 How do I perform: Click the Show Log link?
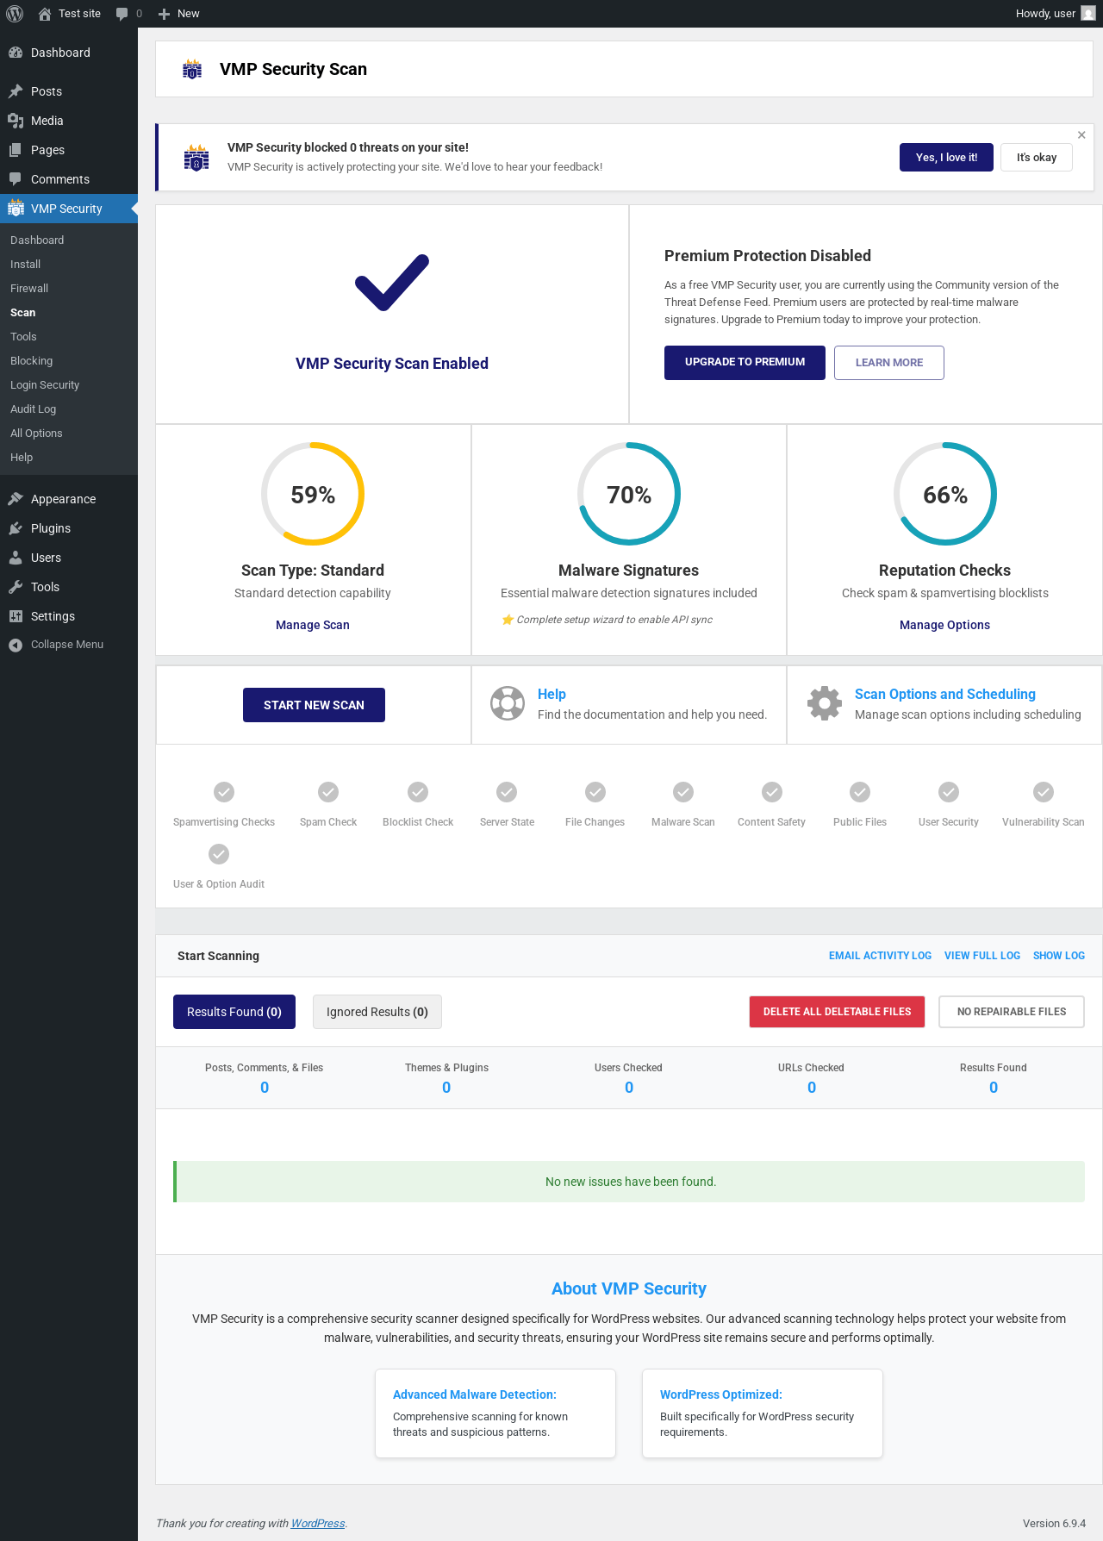coord(1059,956)
